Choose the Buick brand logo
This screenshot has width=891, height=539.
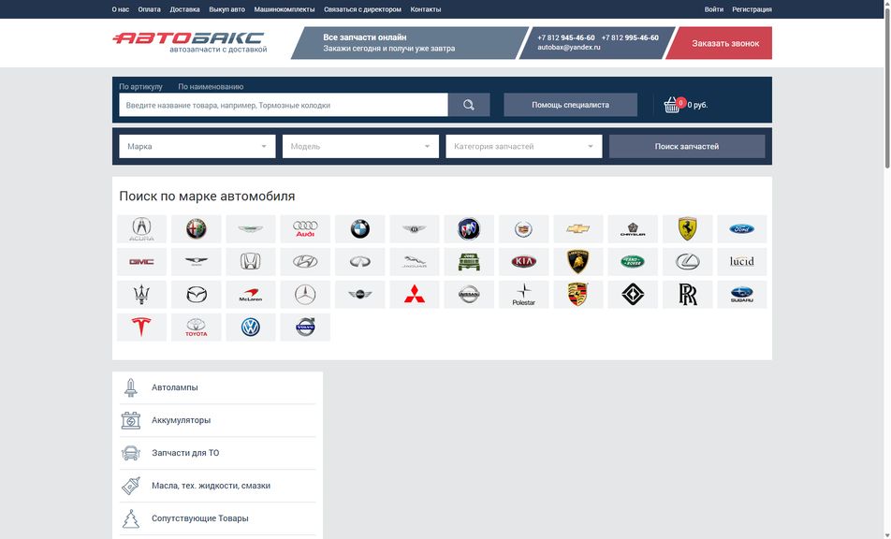[469, 229]
